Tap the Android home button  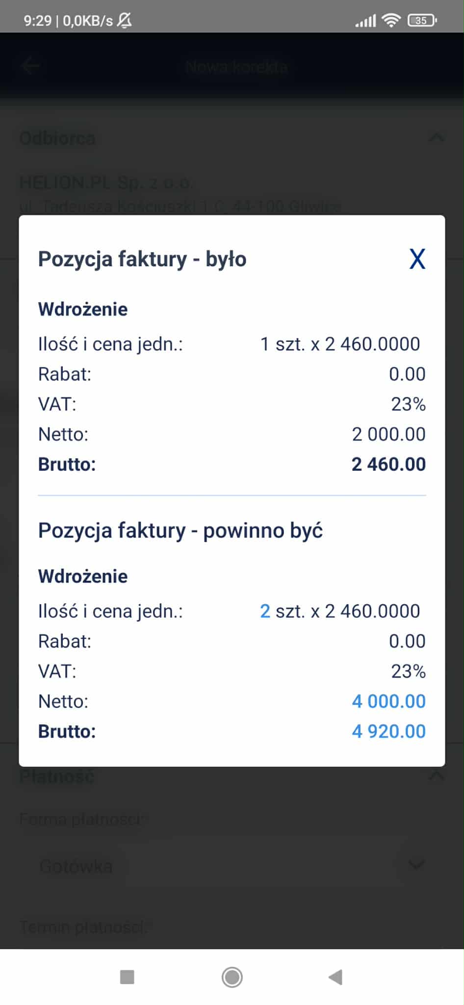pos(232,977)
